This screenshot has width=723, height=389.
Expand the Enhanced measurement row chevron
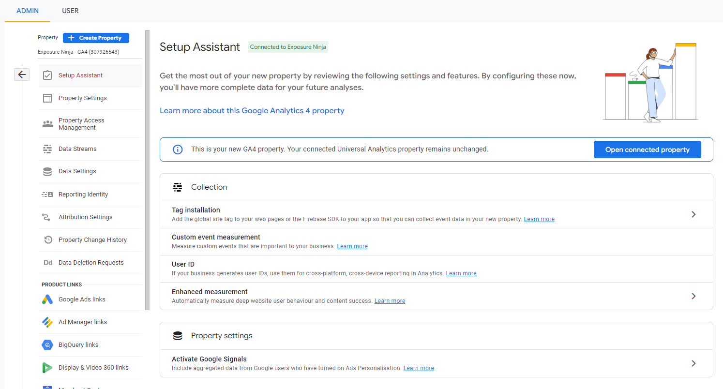[x=693, y=296]
